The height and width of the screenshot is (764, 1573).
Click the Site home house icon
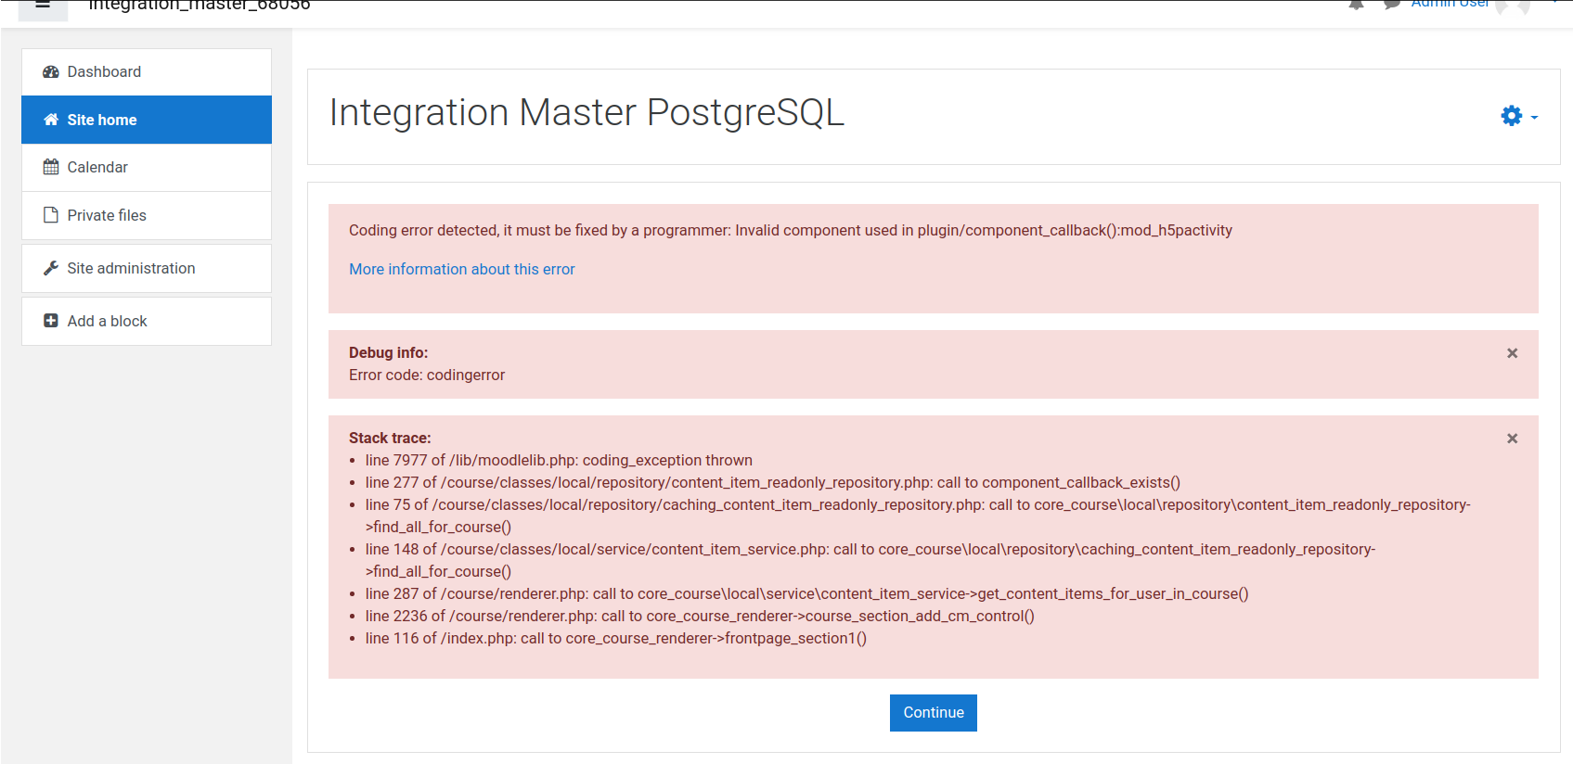[51, 120]
